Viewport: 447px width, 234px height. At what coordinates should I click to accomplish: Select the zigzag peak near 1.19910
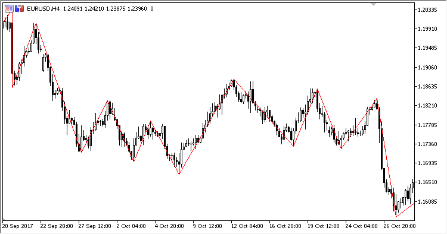[x=36, y=23]
